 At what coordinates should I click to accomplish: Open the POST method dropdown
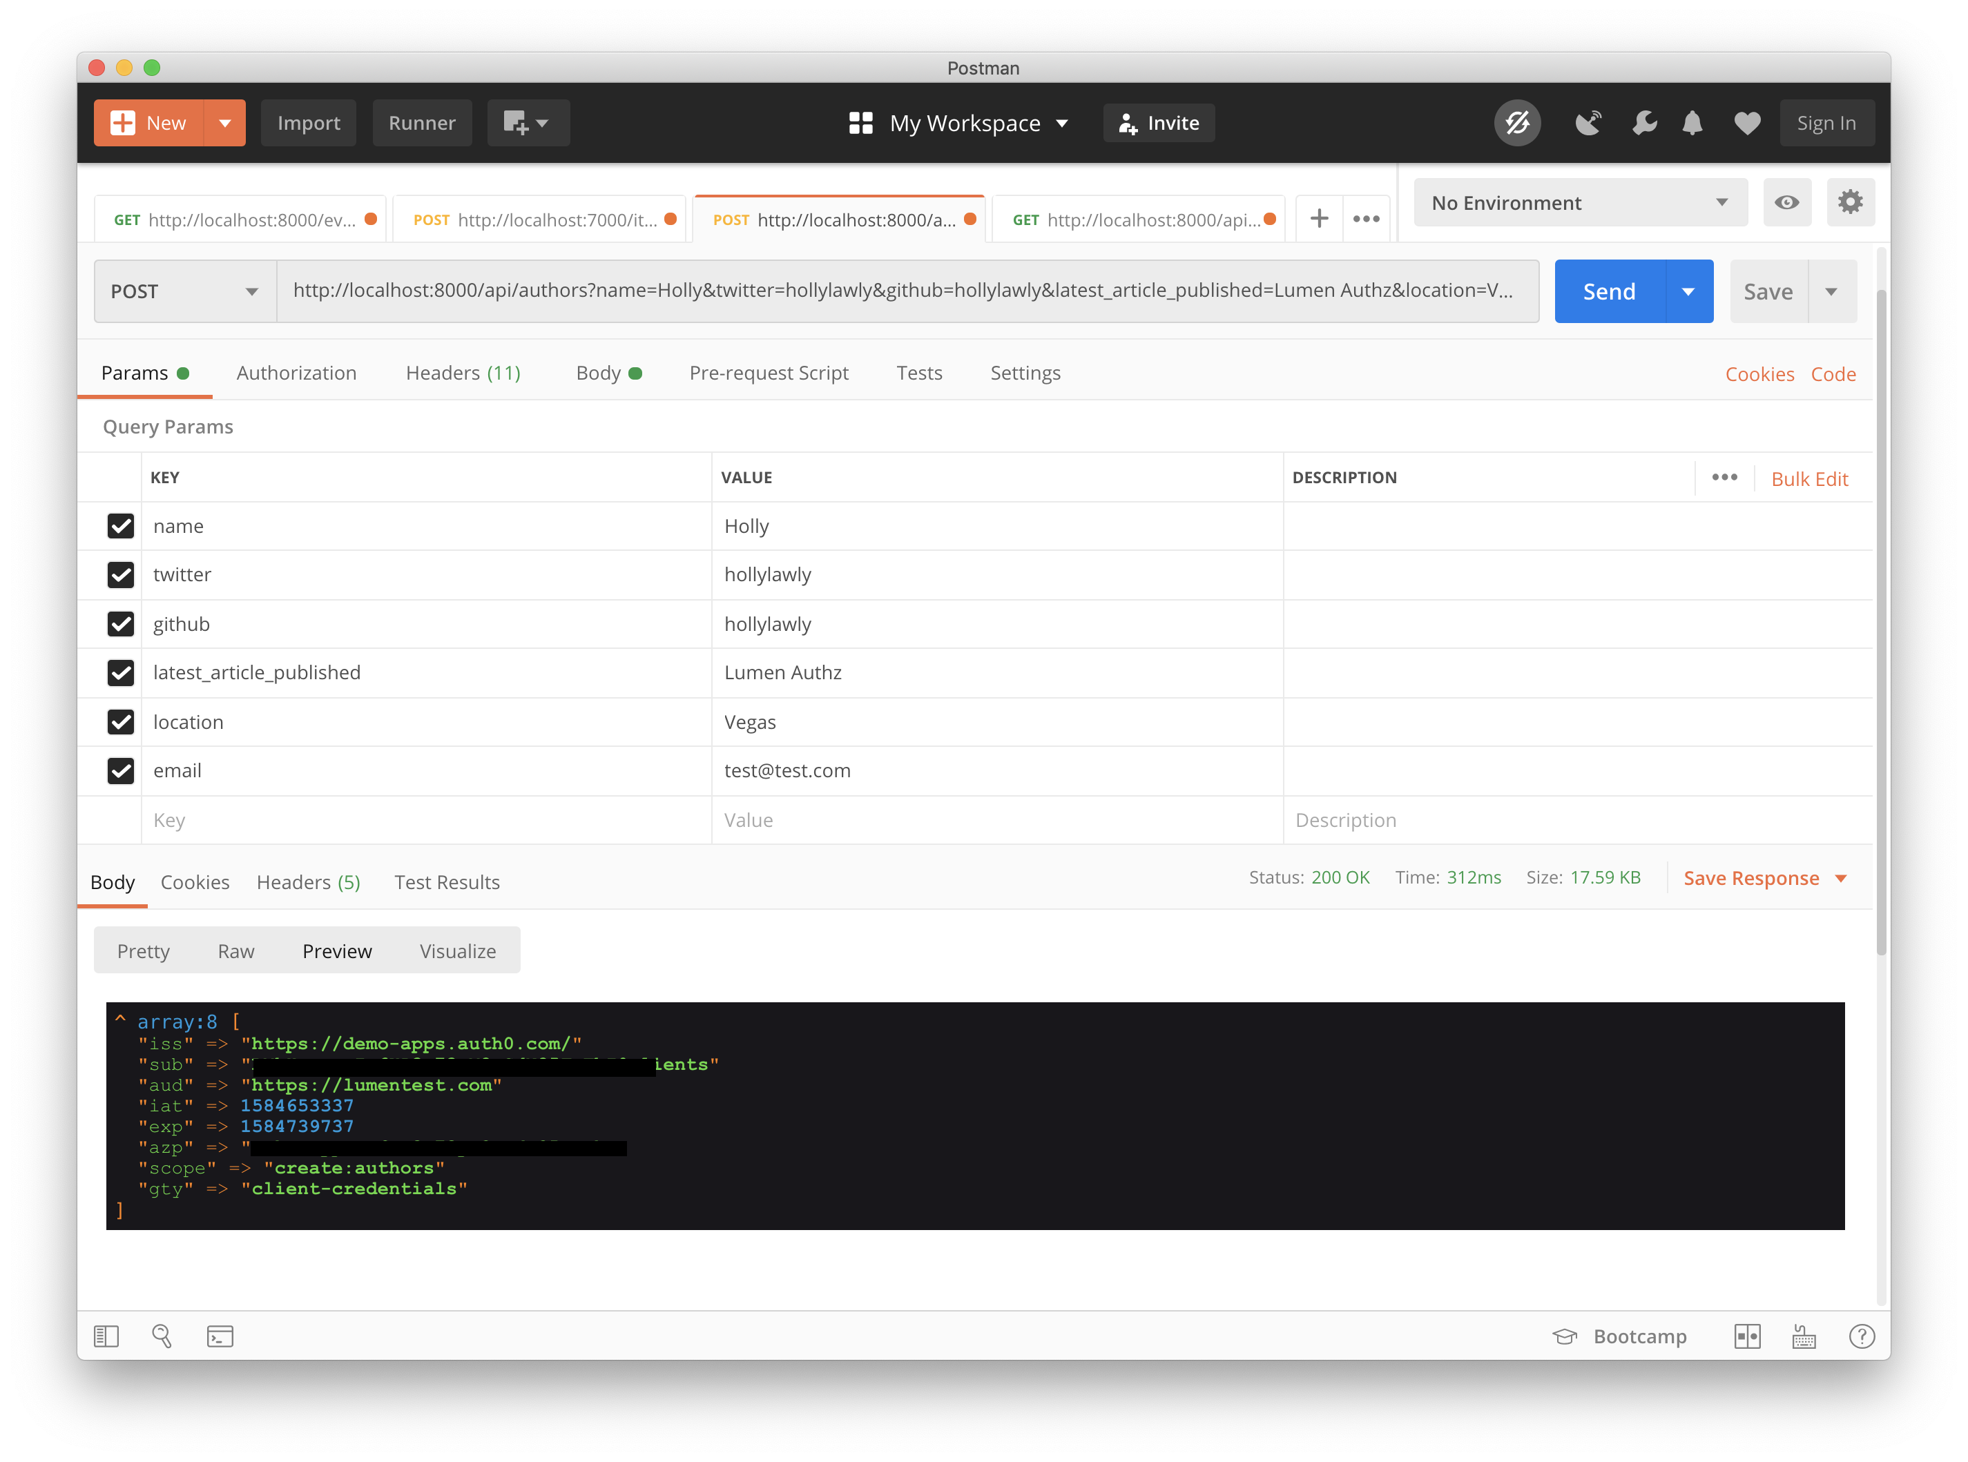(185, 291)
